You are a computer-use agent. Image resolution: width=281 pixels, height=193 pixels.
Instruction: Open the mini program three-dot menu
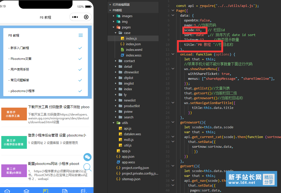click(x=75, y=17)
